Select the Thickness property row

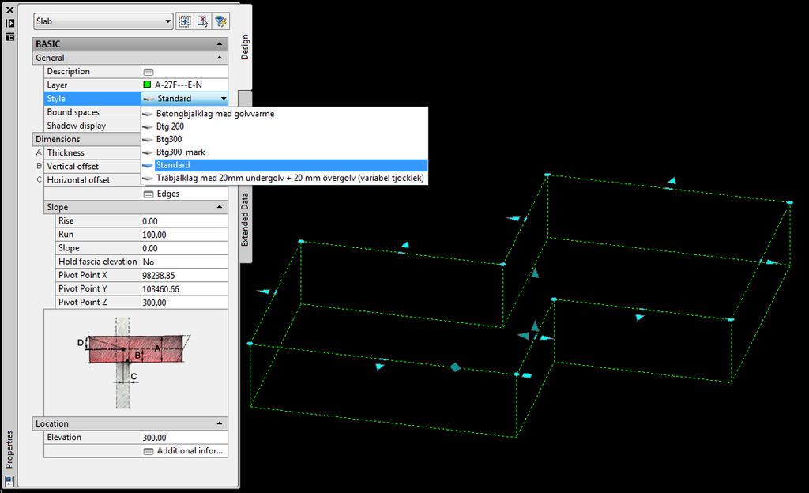tap(92, 152)
